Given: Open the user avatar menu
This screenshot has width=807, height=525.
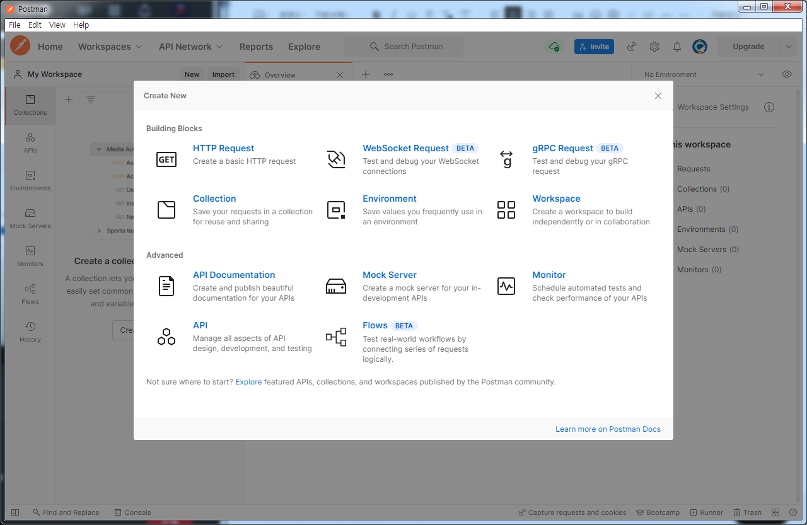Looking at the screenshot, I should click(700, 47).
